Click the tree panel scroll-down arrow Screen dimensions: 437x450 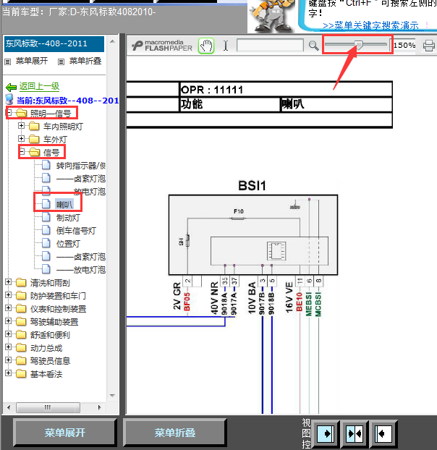tap(112, 396)
